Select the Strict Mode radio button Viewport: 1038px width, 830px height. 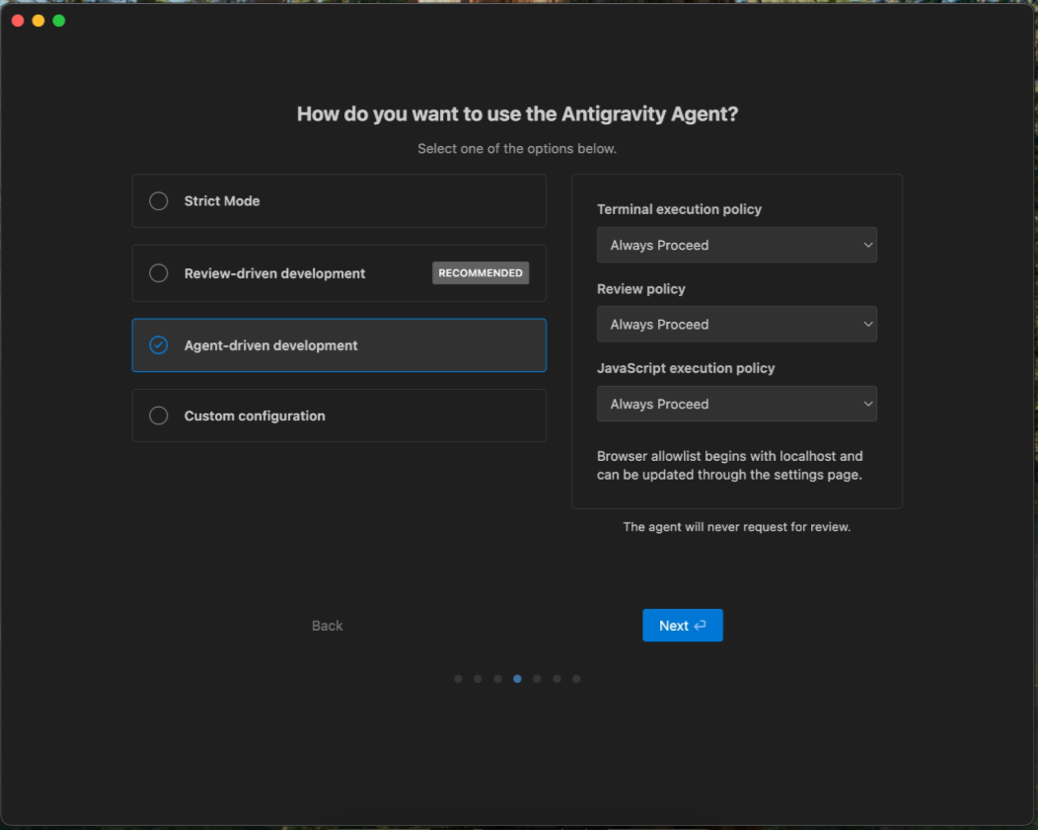(x=158, y=201)
